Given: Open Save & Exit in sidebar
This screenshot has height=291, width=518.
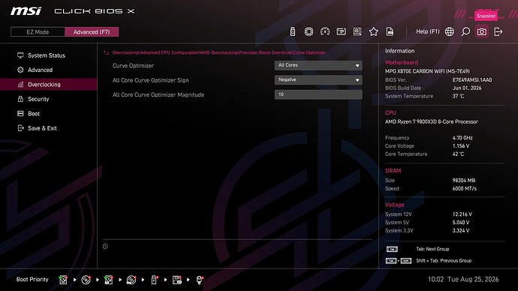Looking at the screenshot, I should click(x=42, y=128).
